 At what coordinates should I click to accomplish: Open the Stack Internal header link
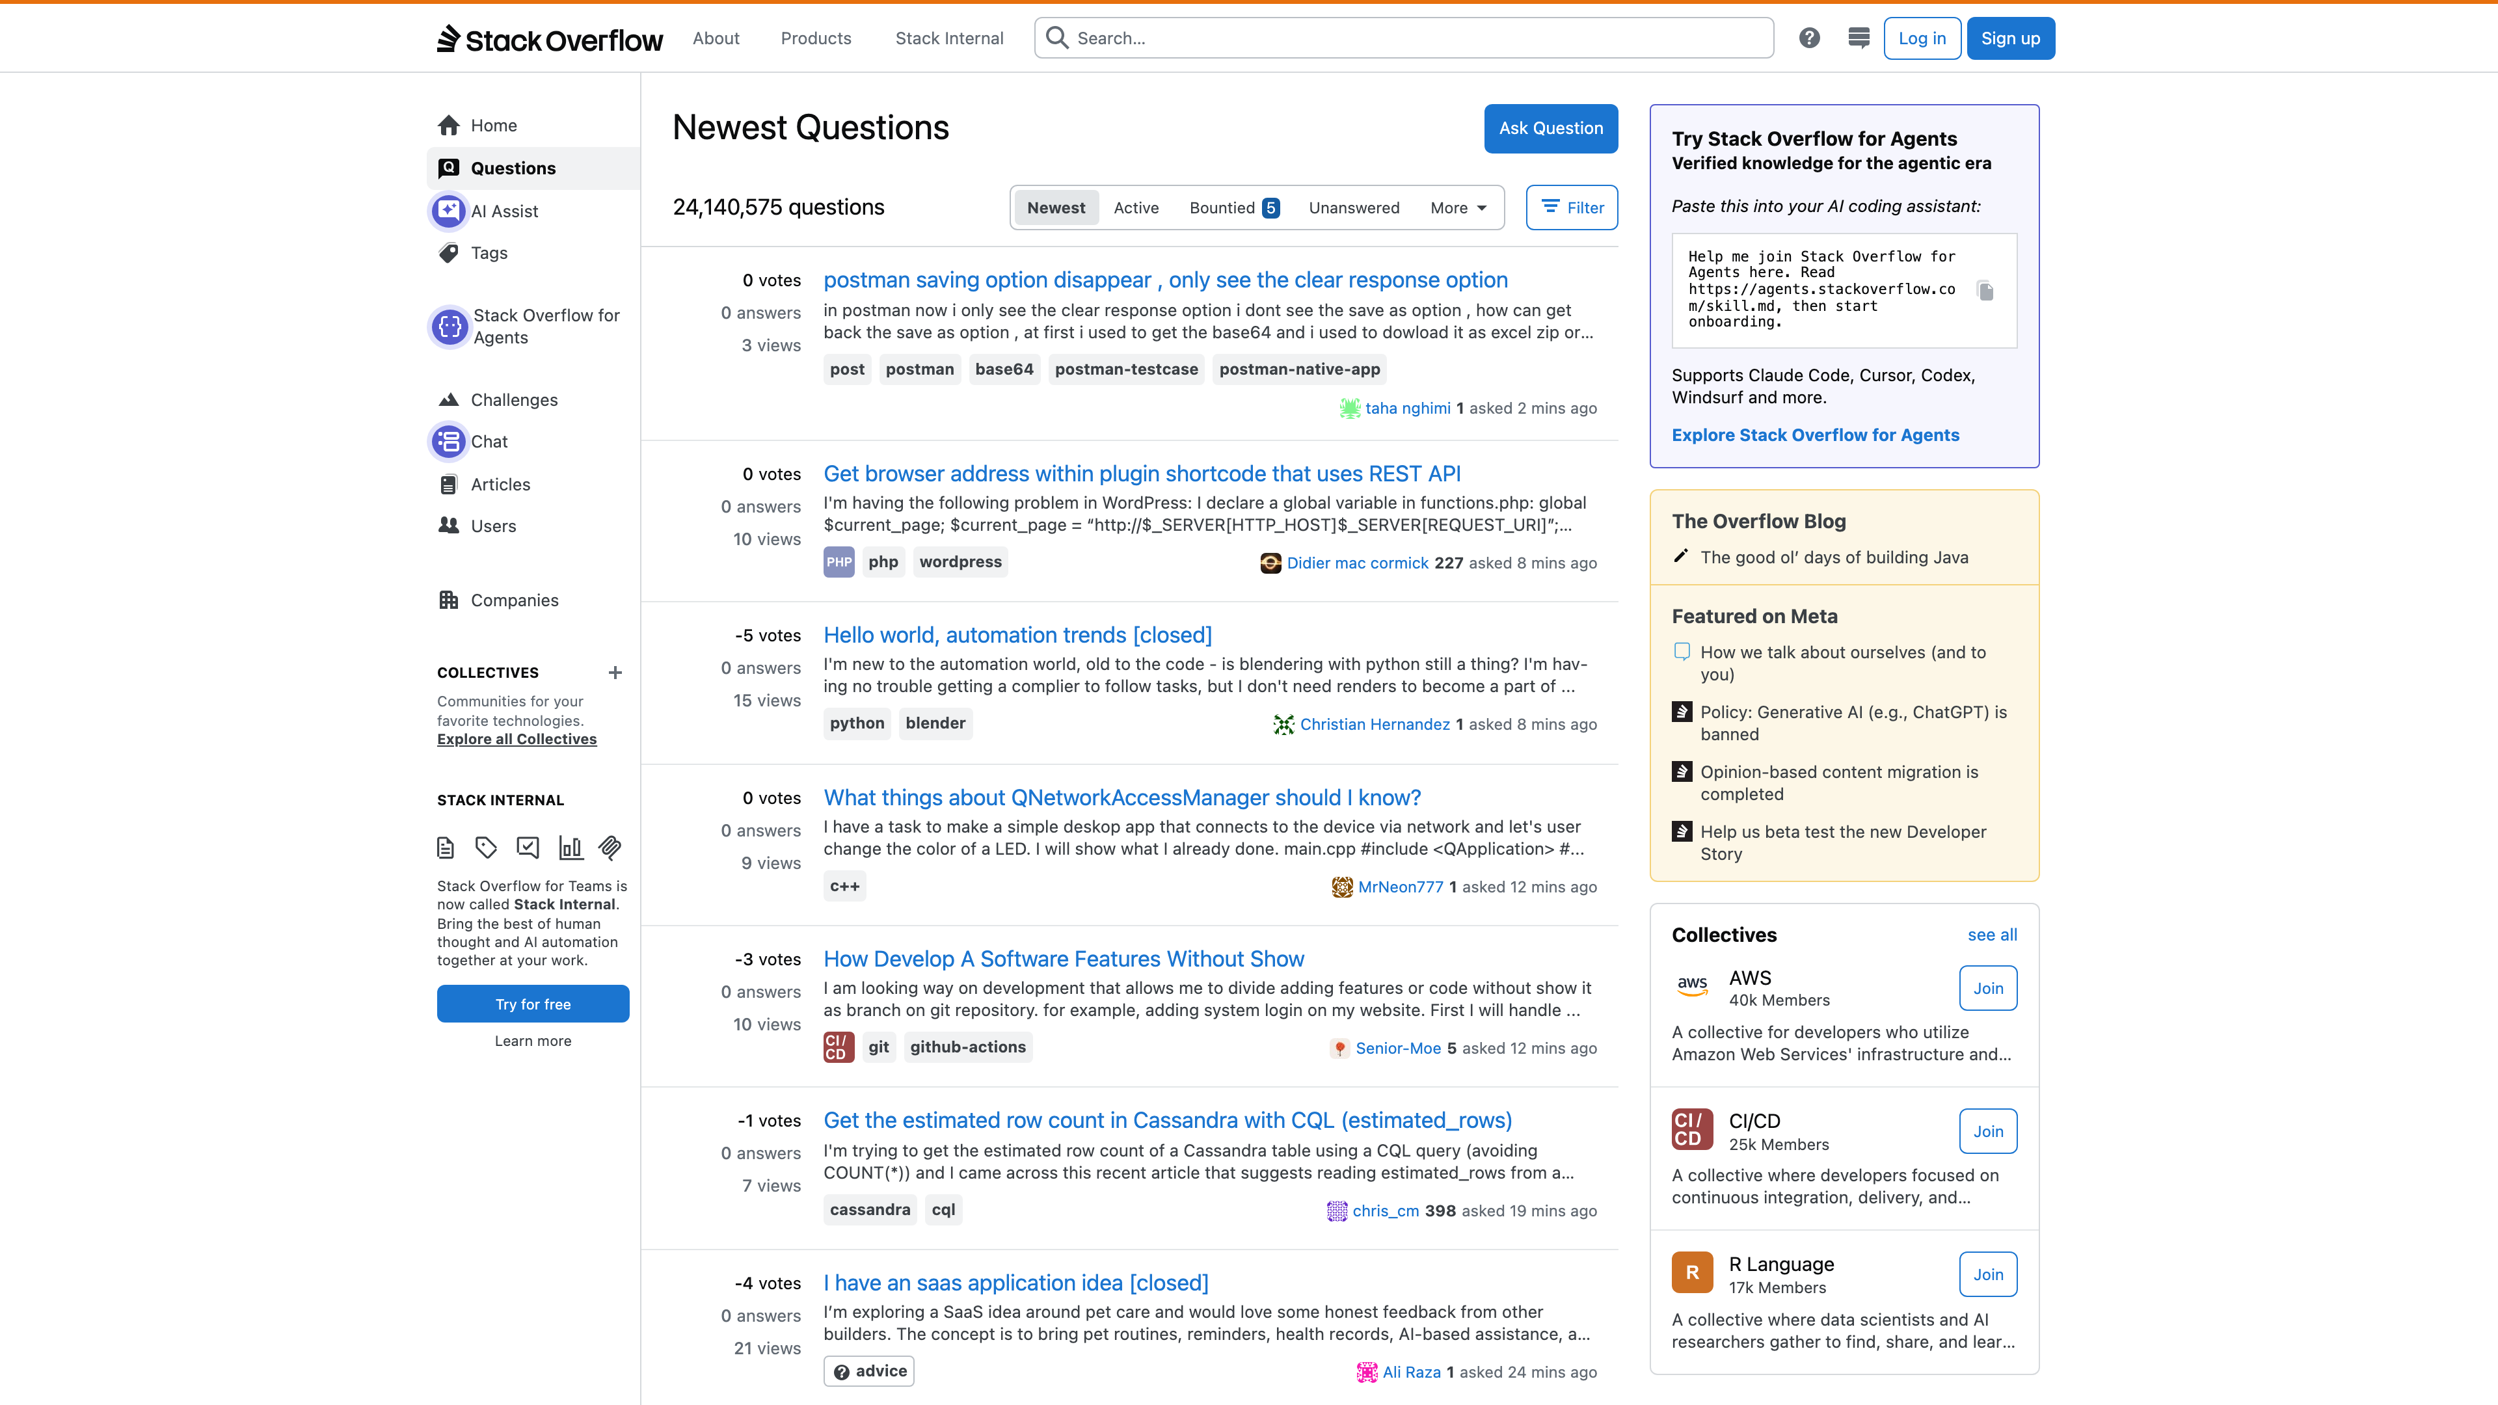tap(949, 38)
